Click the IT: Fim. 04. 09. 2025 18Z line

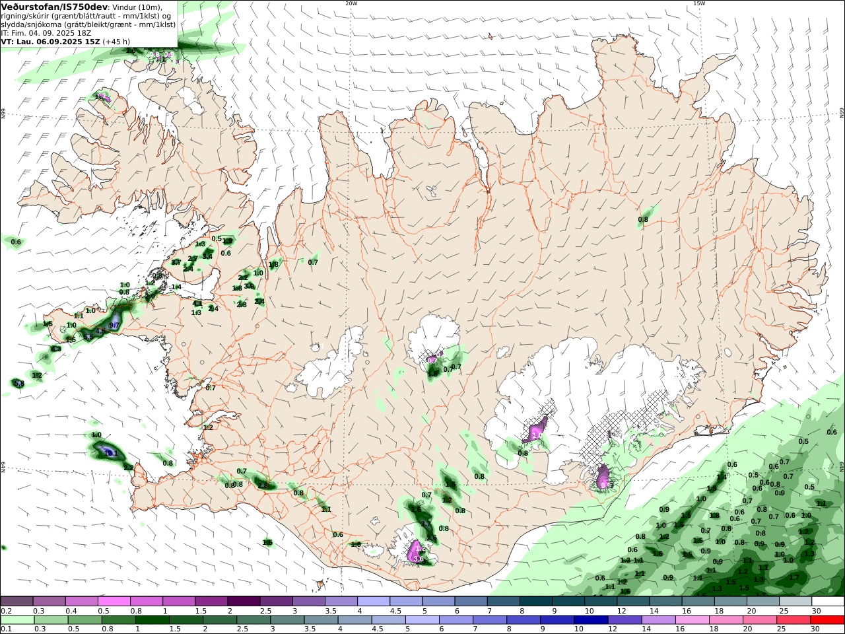pyautogui.click(x=46, y=32)
